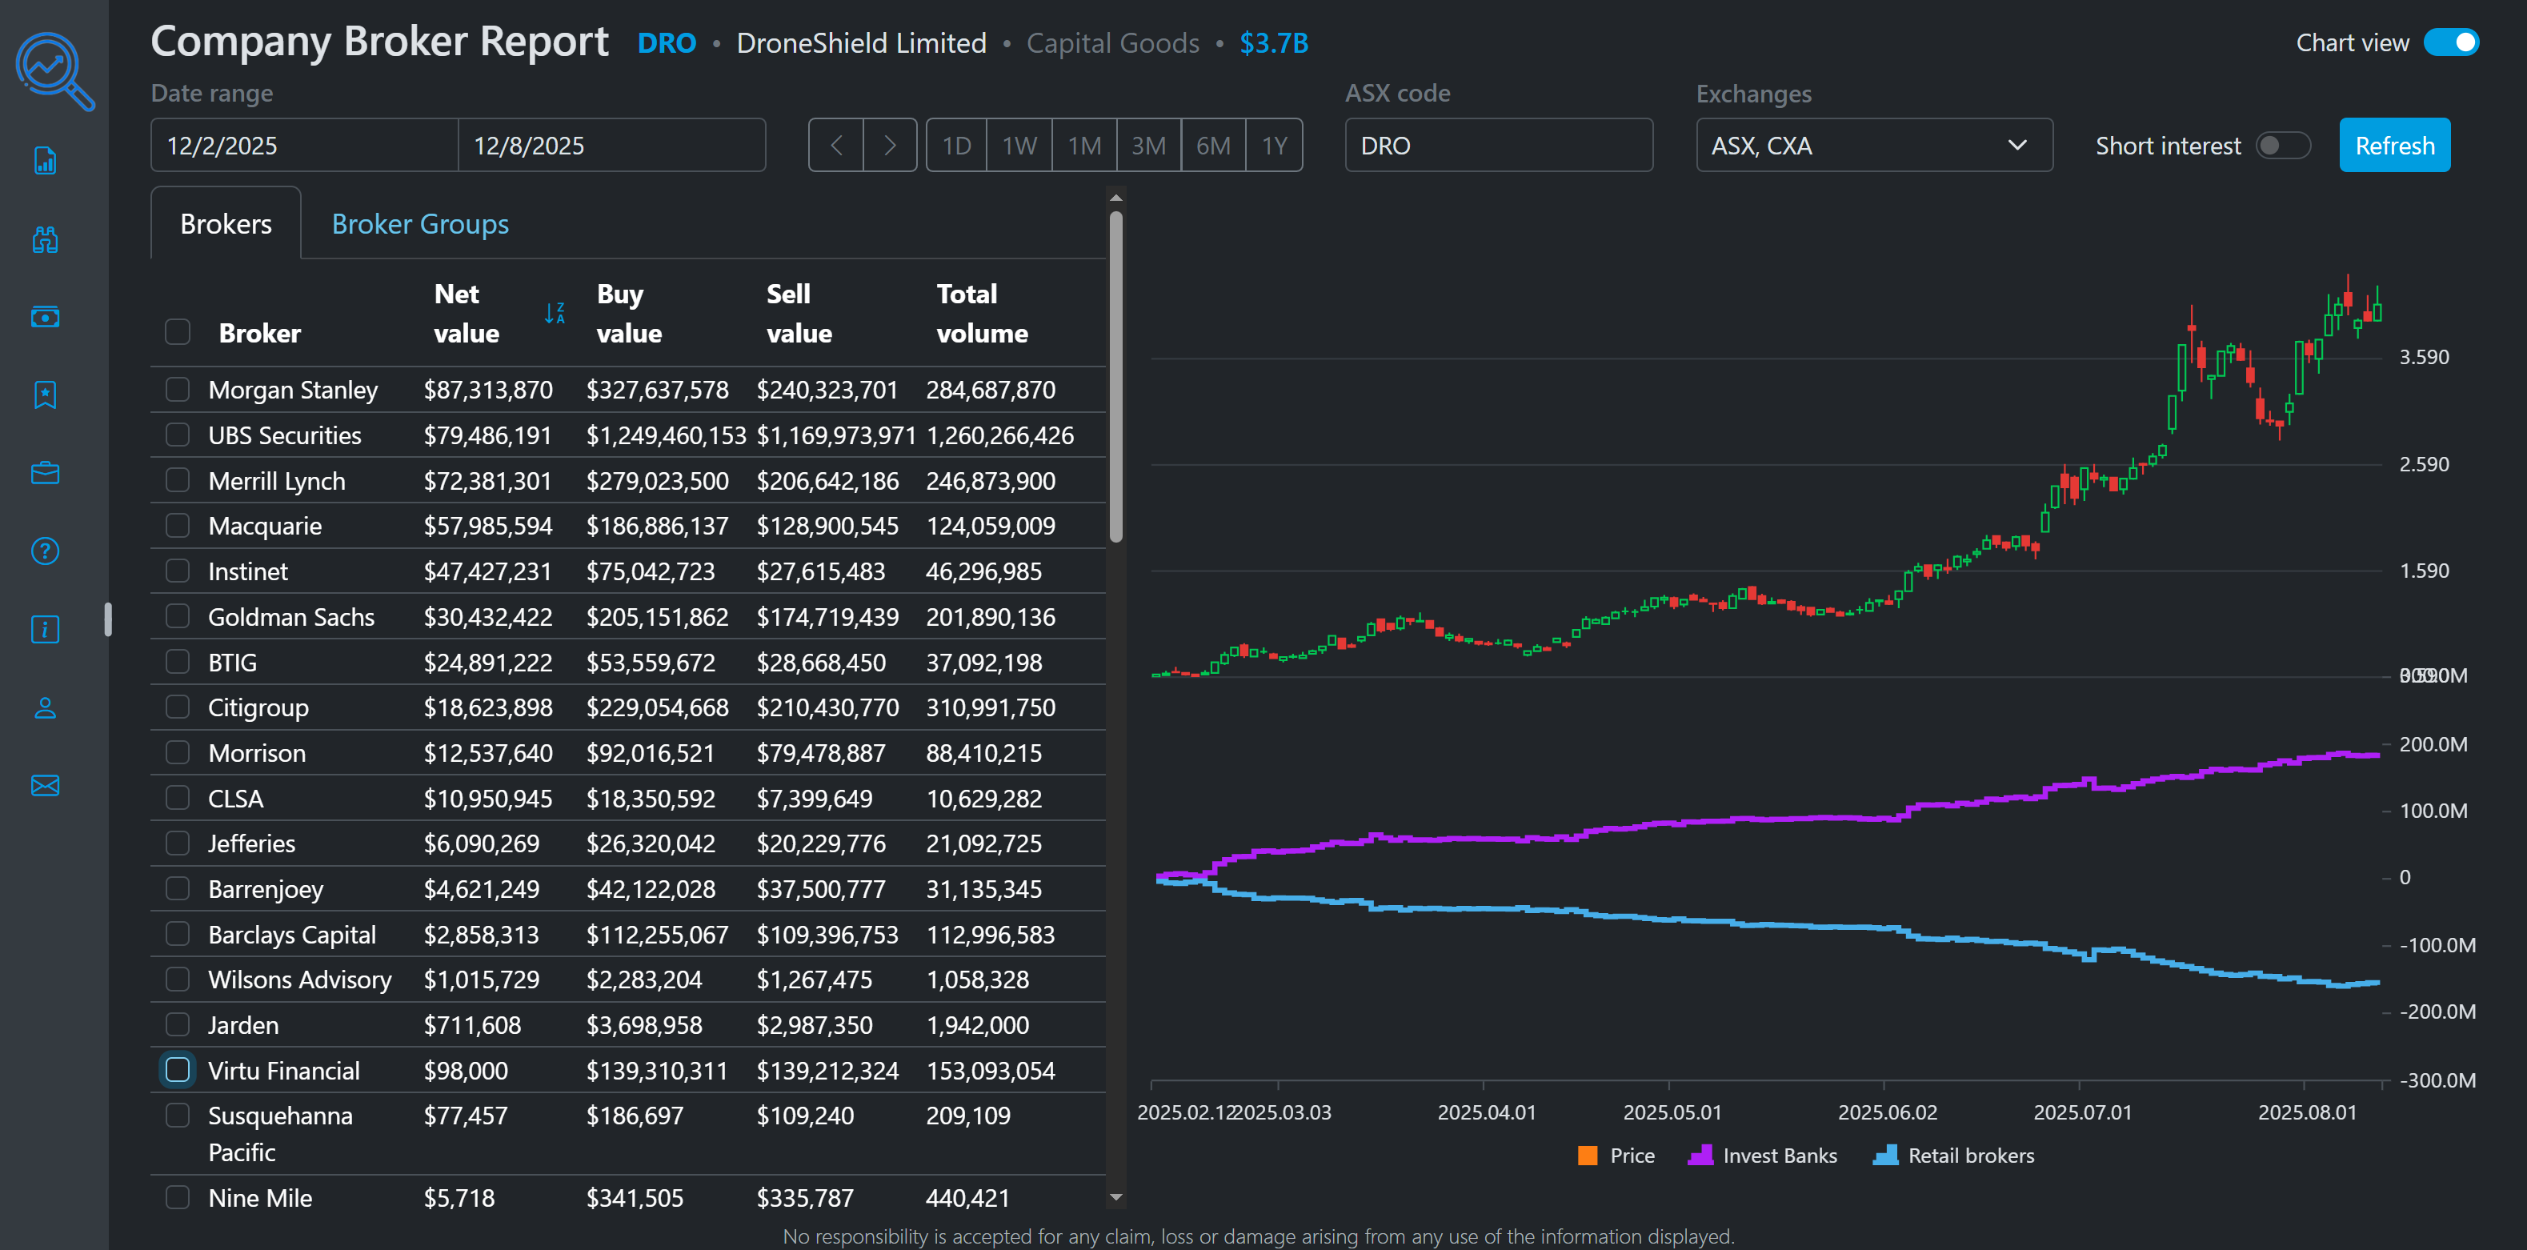This screenshot has height=1250, width=2527.
Task: Select the binoculars screener icon
Action: (x=45, y=238)
